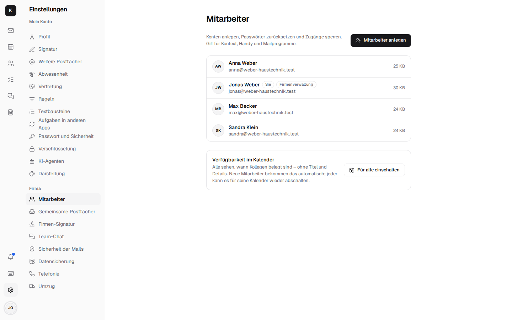The image size is (512, 320).
Task: Click the Mitarbeiter anlegen button
Action: click(x=381, y=41)
